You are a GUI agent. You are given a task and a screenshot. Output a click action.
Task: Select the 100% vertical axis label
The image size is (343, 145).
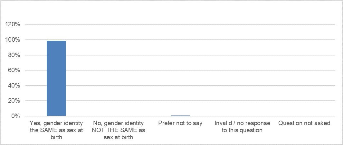click(x=14, y=40)
